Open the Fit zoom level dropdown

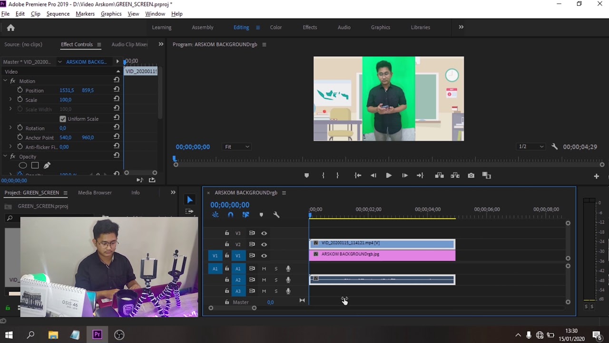point(237,147)
